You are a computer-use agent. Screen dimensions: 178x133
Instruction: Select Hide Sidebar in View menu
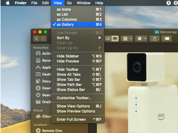78,56
